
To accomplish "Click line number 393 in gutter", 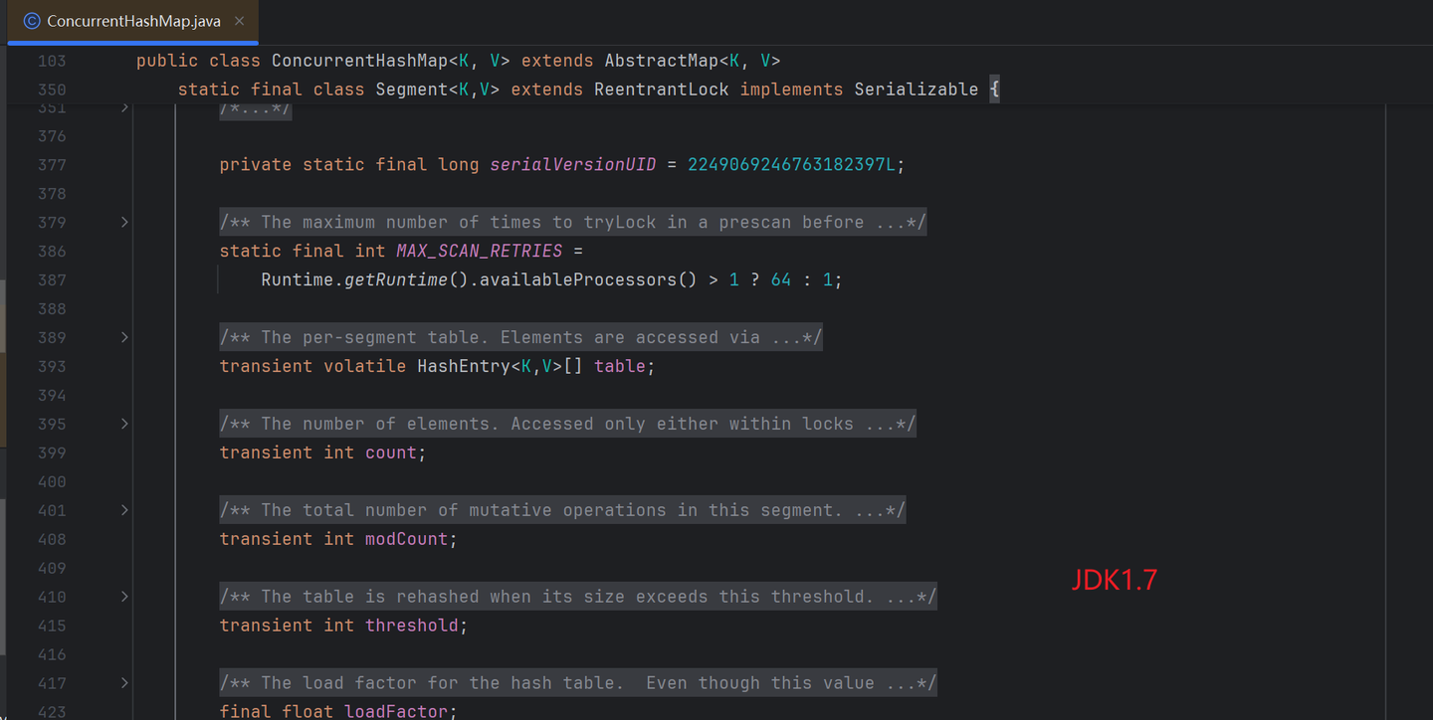I will (52, 366).
